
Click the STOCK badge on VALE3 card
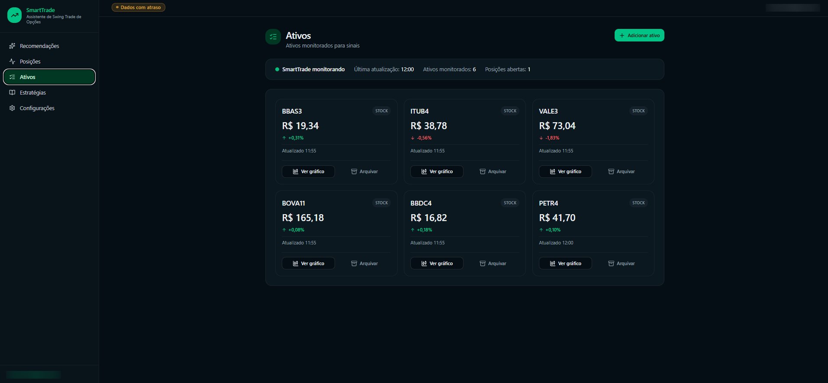click(x=639, y=111)
